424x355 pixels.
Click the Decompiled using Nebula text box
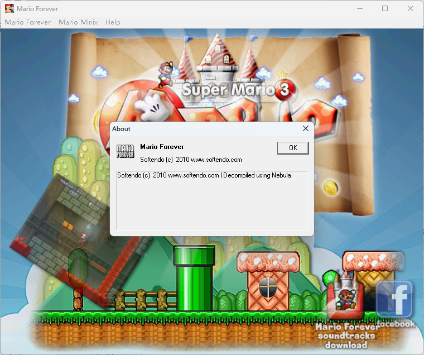point(212,200)
